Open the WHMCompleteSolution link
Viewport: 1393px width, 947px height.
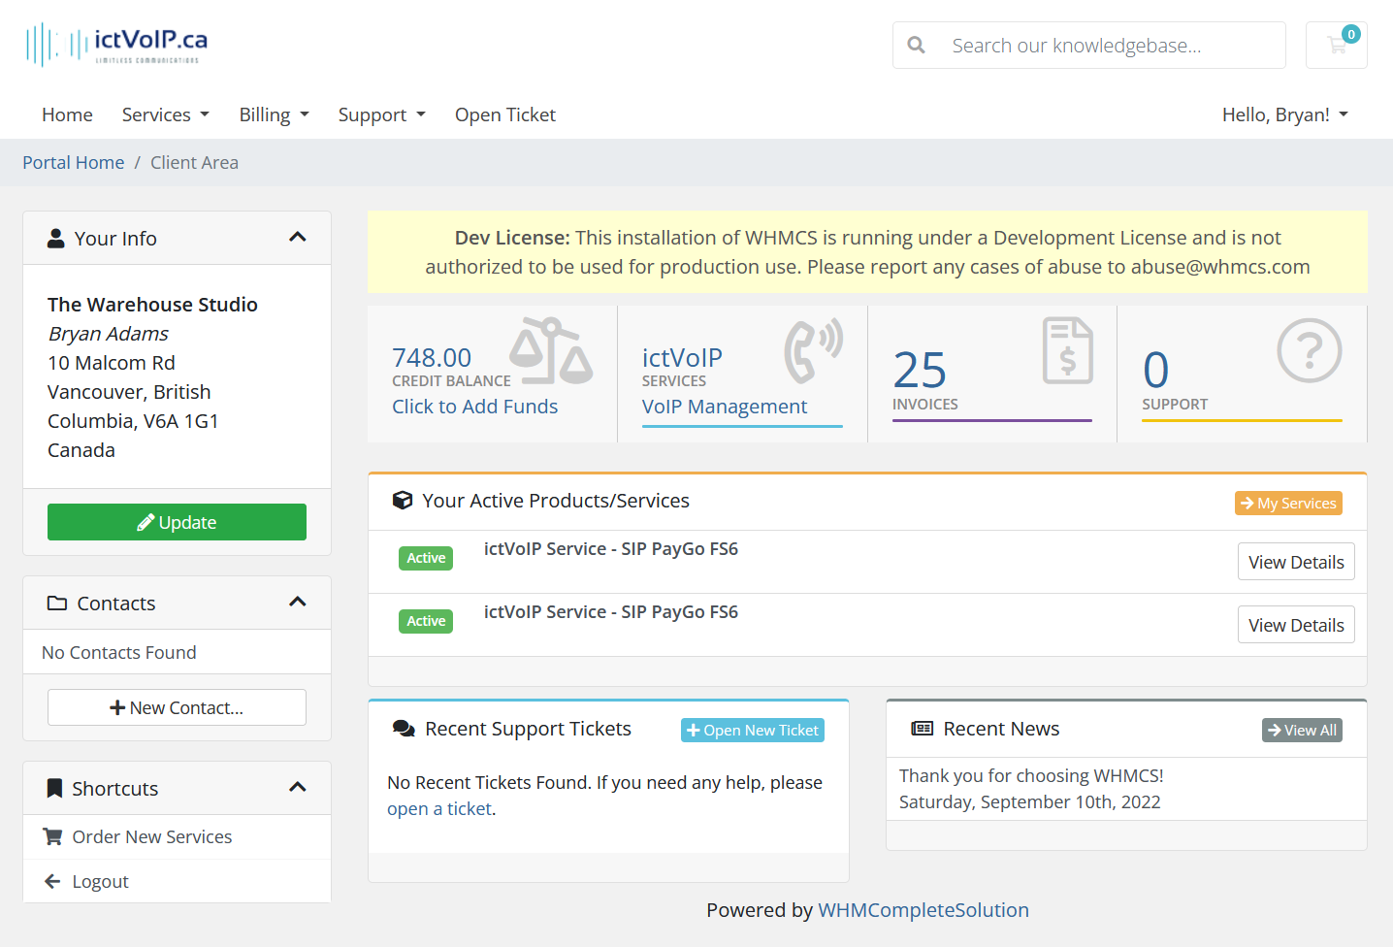click(923, 910)
